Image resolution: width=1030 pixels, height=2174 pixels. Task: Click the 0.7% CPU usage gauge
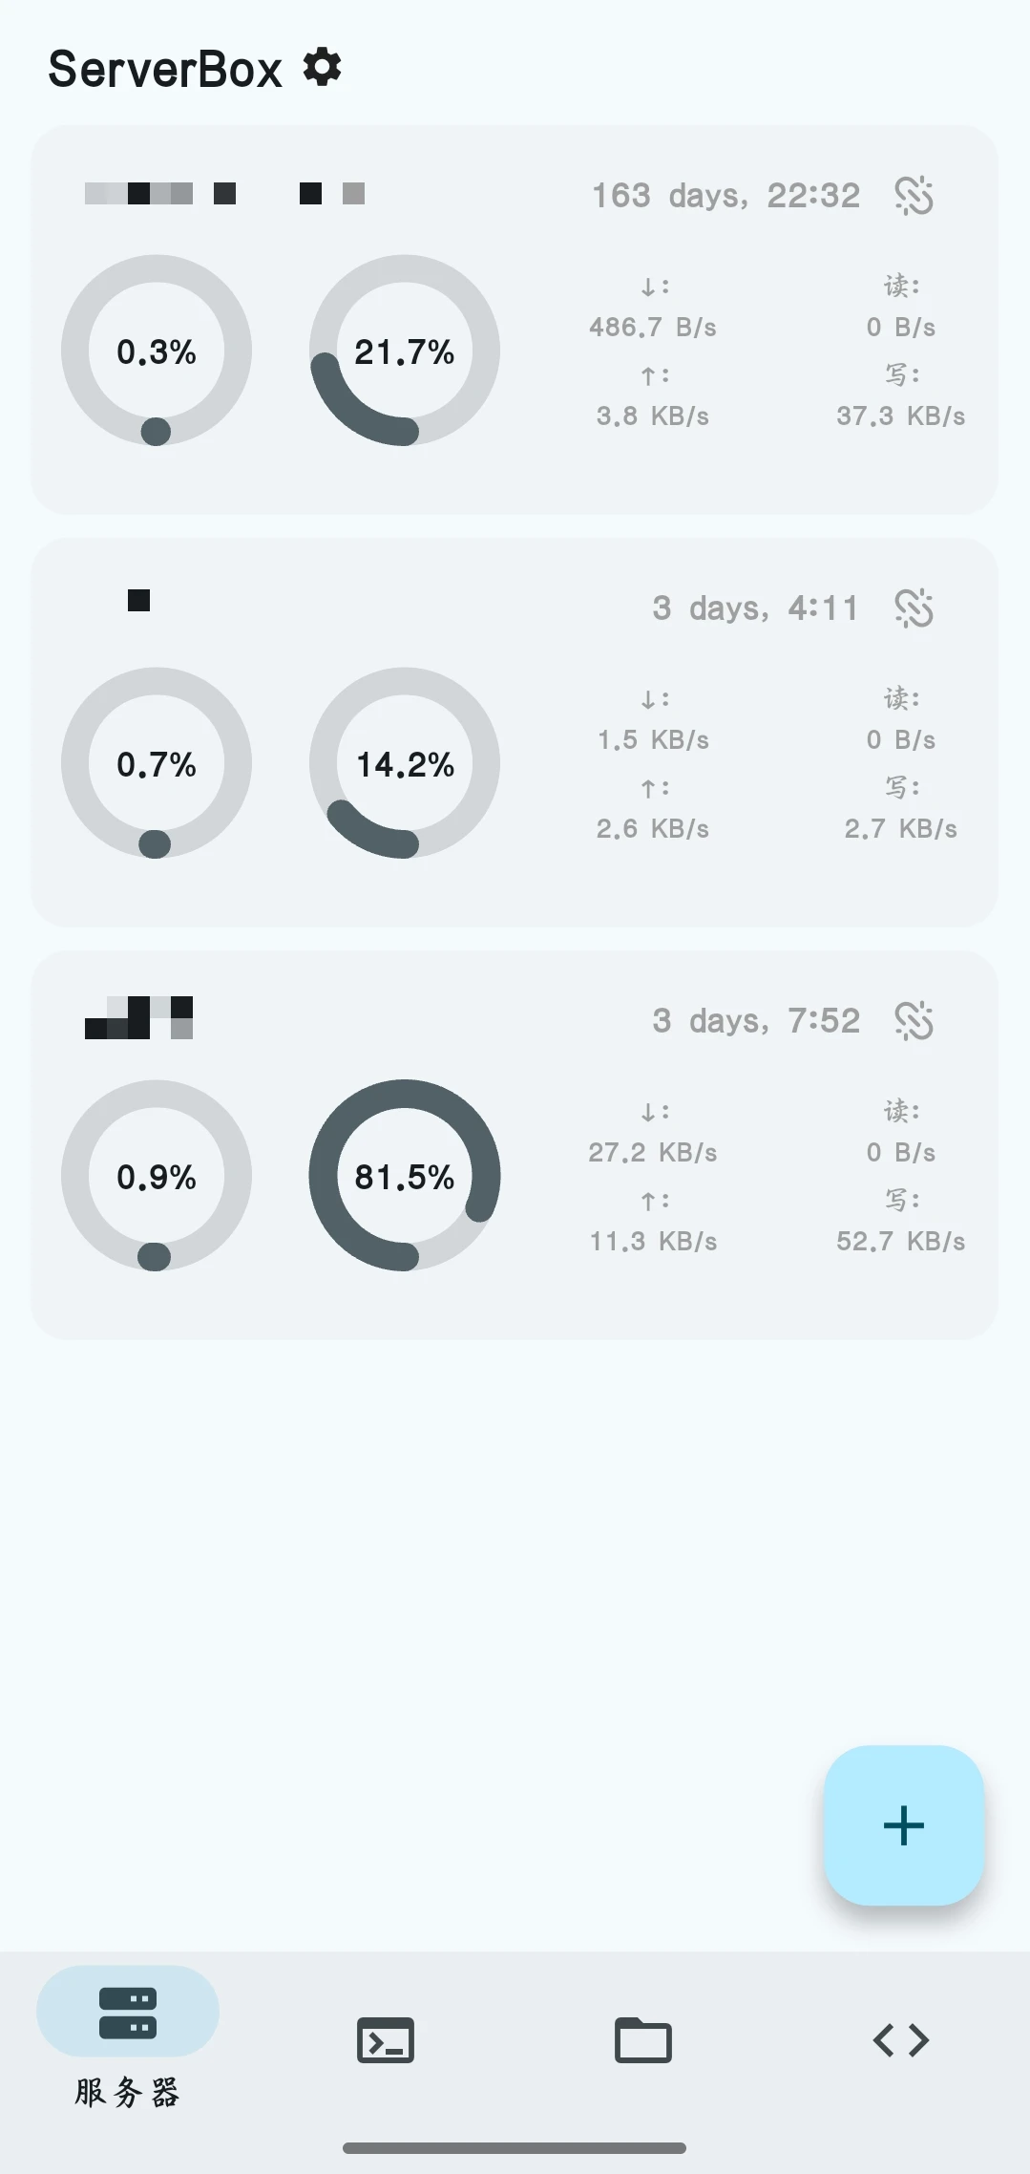[157, 763]
